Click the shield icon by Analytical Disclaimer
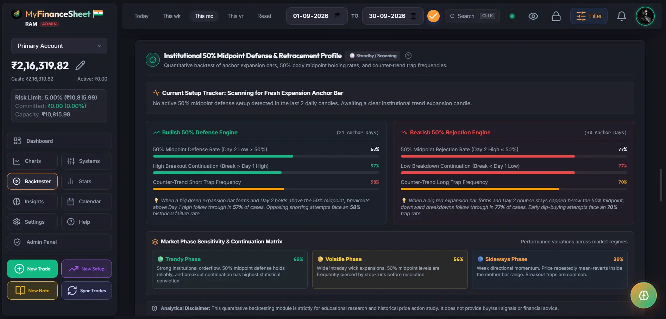Image resolution: width=666 pixels, height=319 pixels. point(154,308)
